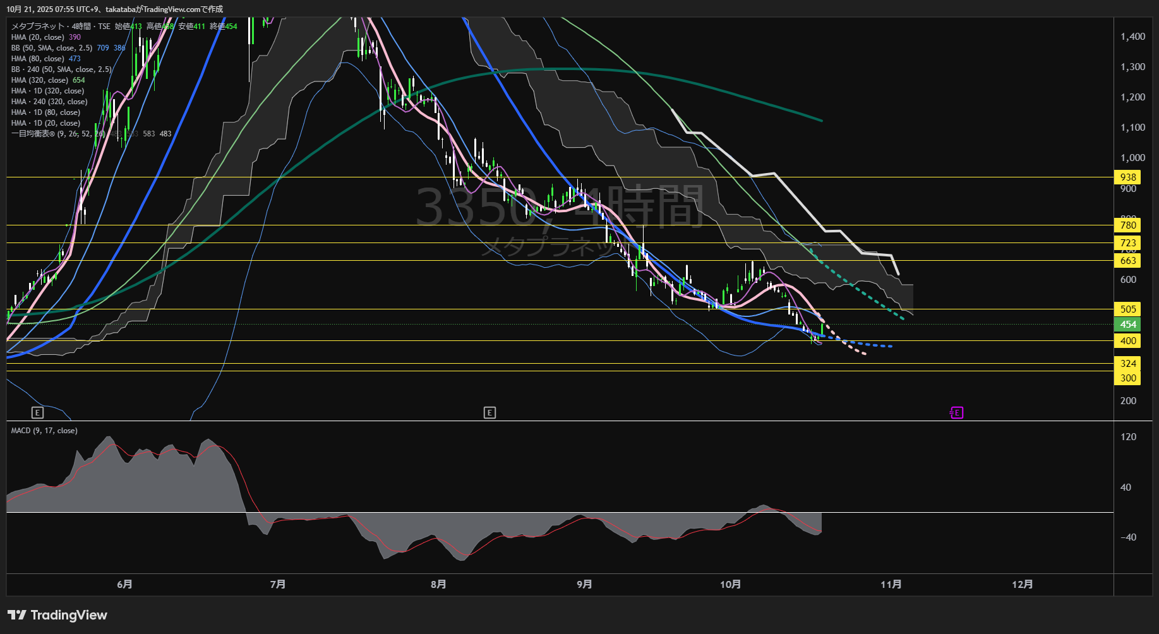The image size is (1159, 634).
Task: Click the MACD (9, 17, close) legend
Action: click(44, 431)
